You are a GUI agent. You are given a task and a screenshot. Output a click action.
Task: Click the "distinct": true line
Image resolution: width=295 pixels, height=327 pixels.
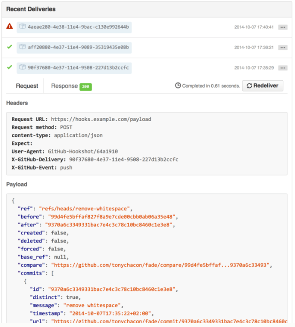pyautogui.click(x=55, y=297)
